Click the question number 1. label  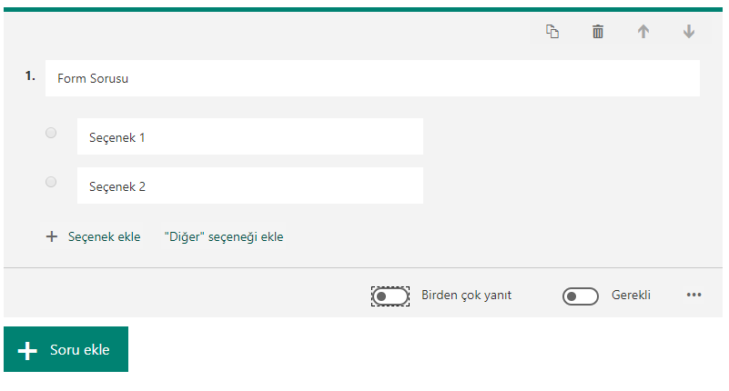pyautogui.click(x=30, y=76)
